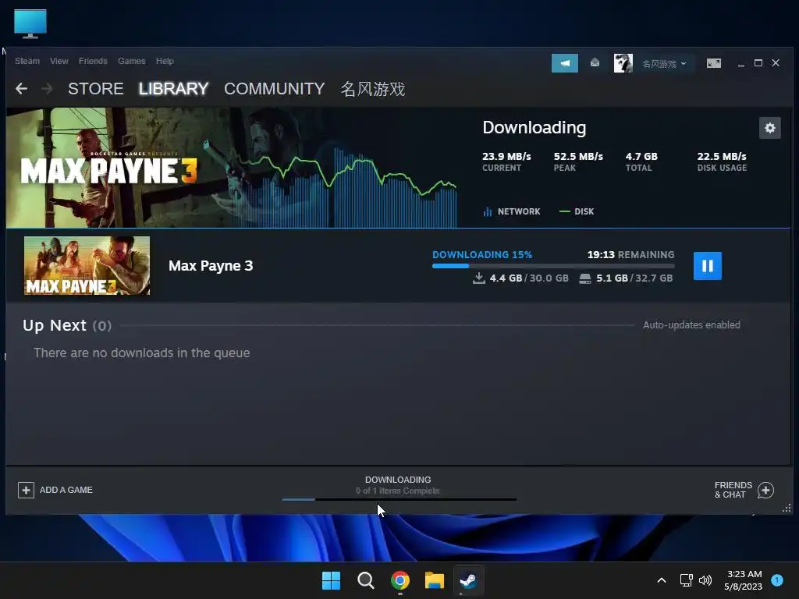Click the 22.5 MB/s disk usage value
Screen dimensions: 799x599
(722, 156)
